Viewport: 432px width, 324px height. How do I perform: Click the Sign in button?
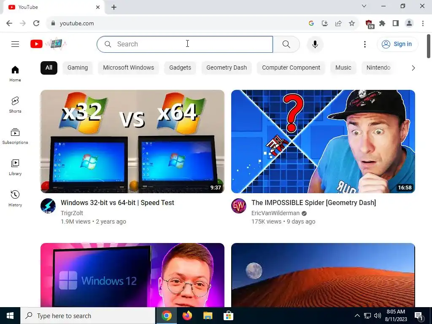pyautogui.click(x=397, y=44)
